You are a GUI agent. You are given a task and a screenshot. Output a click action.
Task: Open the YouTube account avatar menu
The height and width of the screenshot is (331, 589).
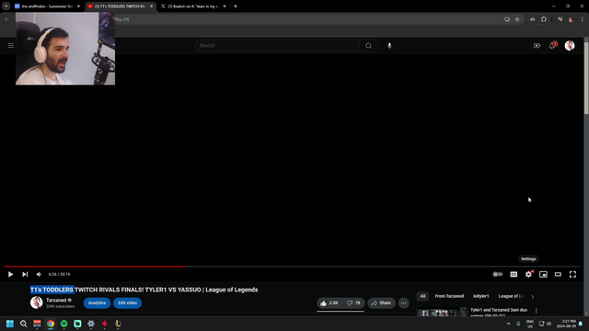pyautogui.click(x=570, y=45)
